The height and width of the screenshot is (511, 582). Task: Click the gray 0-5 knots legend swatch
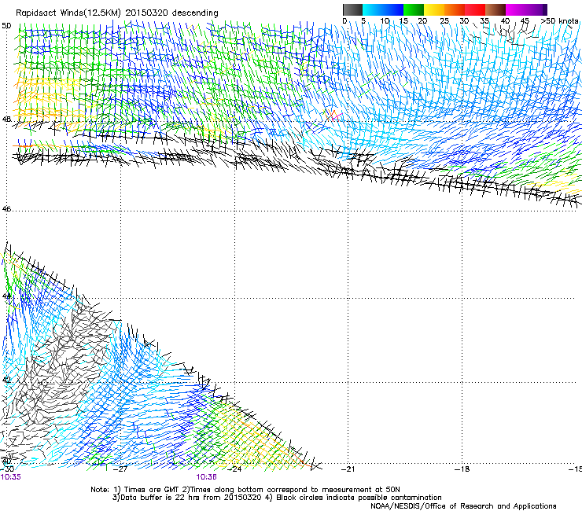tap(352, 9)
